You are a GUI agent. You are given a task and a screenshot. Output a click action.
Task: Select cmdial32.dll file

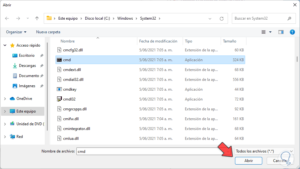coord(73,80)
